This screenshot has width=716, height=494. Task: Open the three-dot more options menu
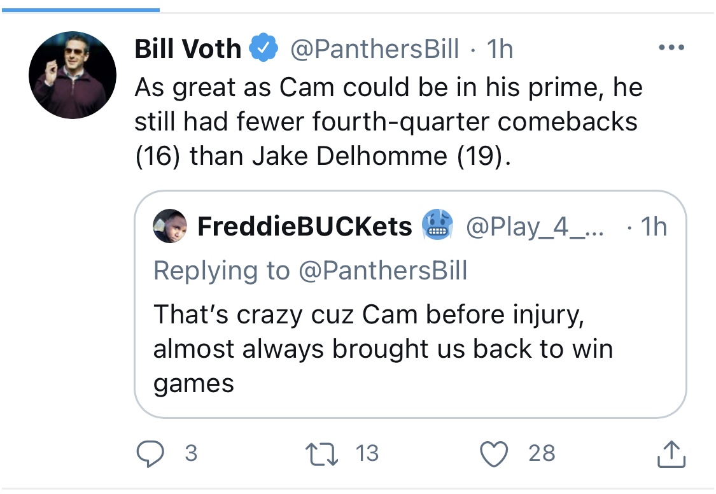click(x=671, y=48)
